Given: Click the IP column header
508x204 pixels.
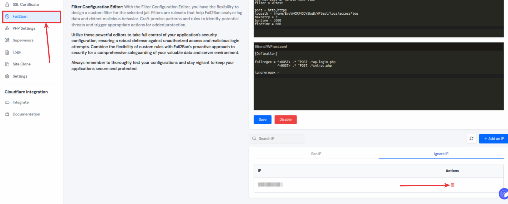Looking at the screenshot, I should click(260, 171).
